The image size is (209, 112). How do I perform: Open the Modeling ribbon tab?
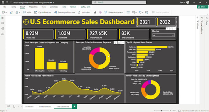[33, 7]
